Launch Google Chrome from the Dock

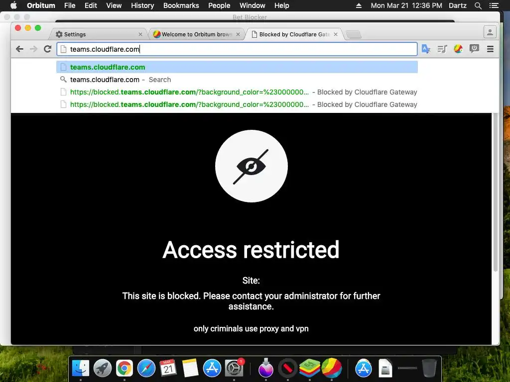[x=124, y=369]
